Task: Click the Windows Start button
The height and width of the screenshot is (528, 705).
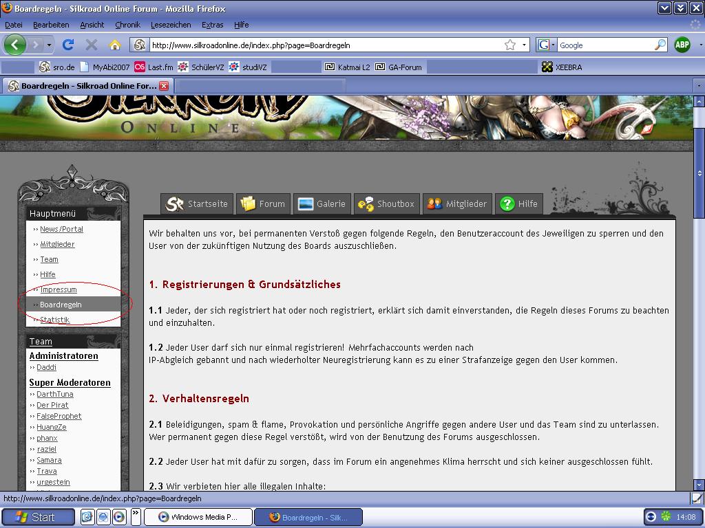Action: point(38,517)
